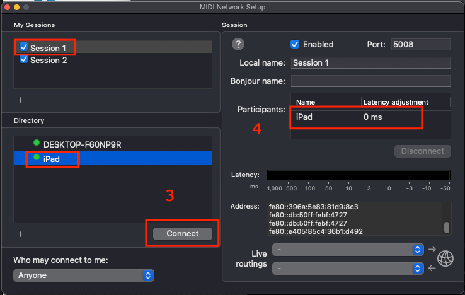Toggle the Session 2 checkbox
Image resolution: width=465 pixels, height=295 pixels.
tap(24, 60)
